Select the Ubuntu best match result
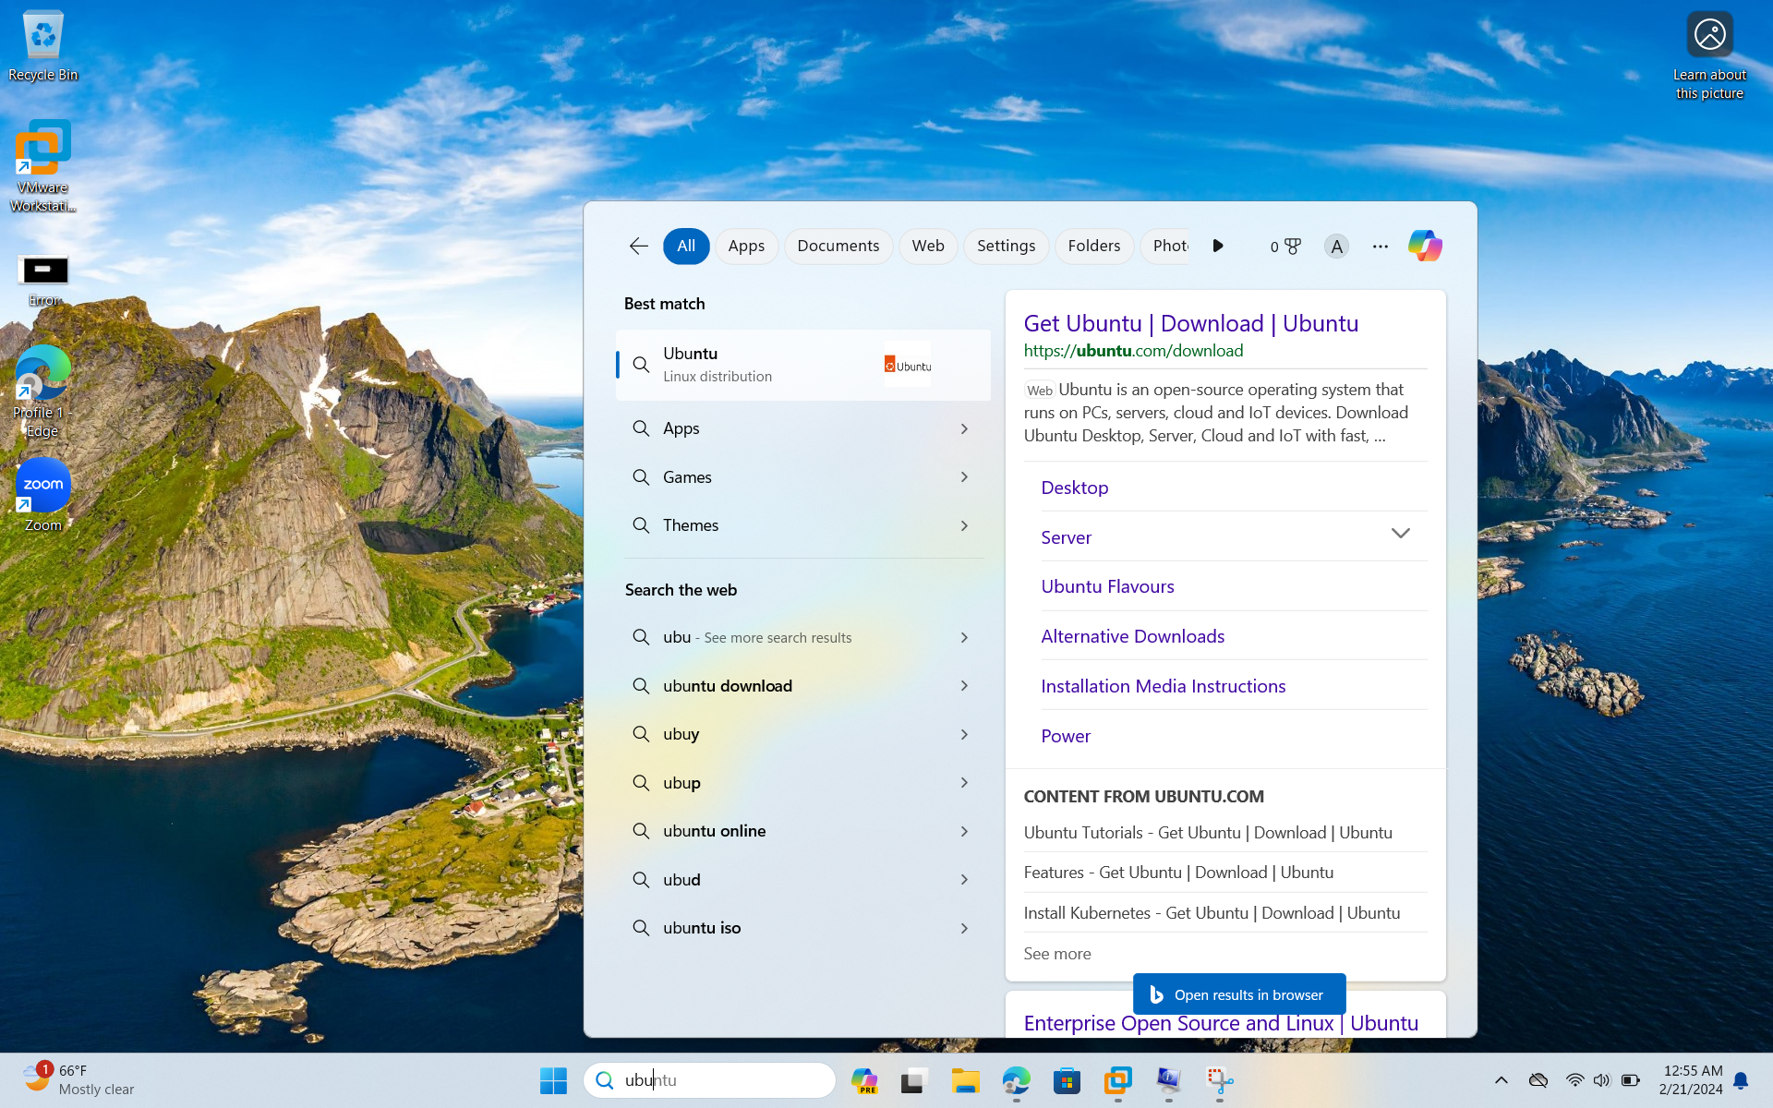Image resolution: width=1773 pixels, height=1108 pixels. tap(802, 365)
